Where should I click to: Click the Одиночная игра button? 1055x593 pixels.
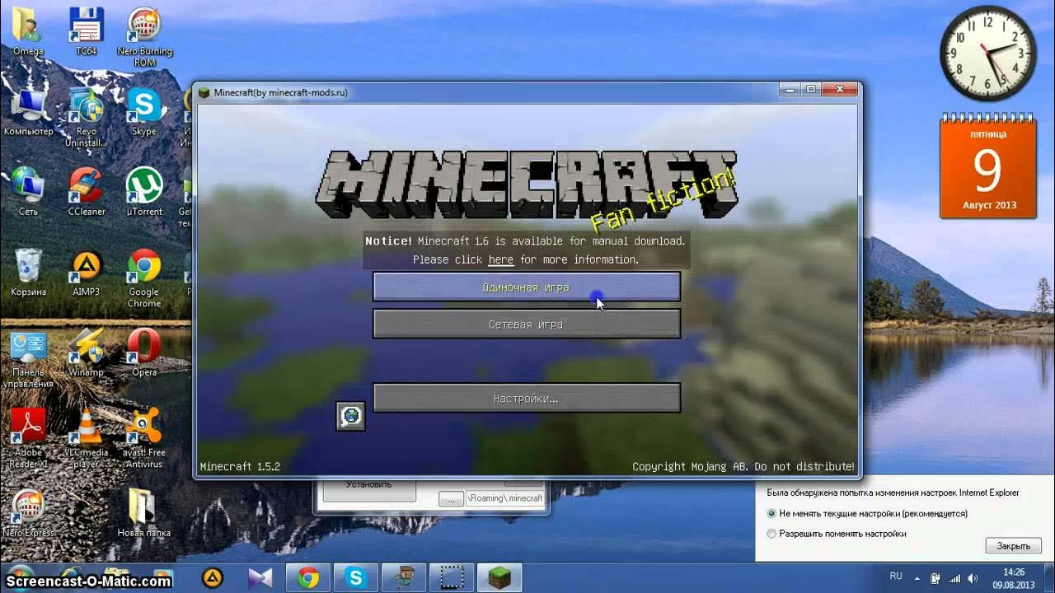(527, 287)
